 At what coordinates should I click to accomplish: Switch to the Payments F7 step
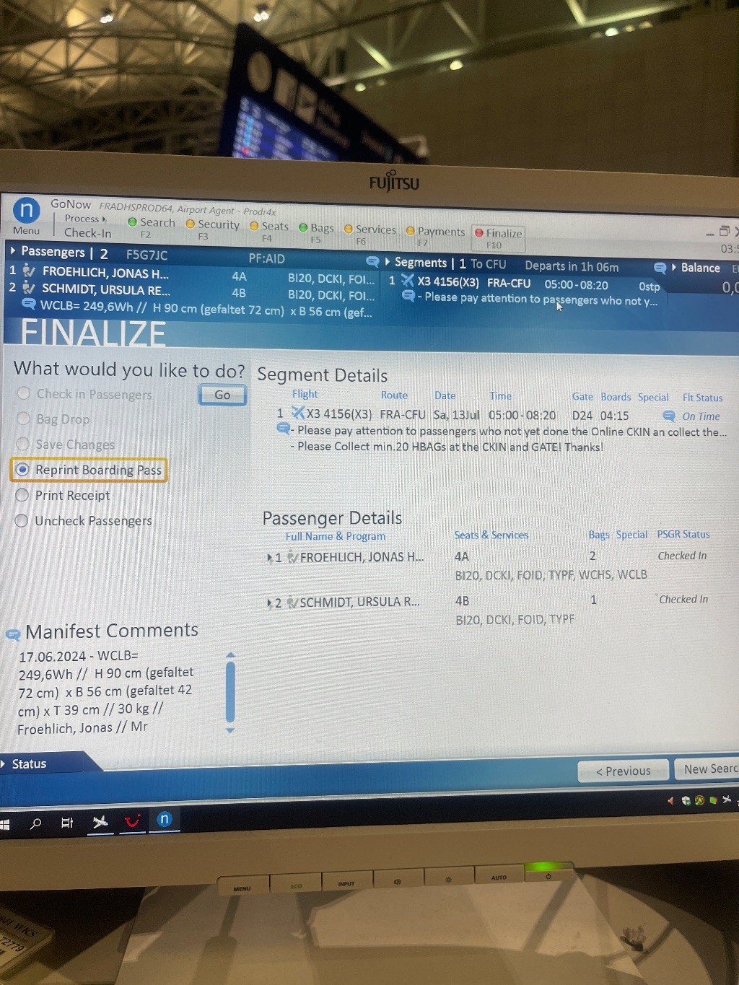(435, 235)
